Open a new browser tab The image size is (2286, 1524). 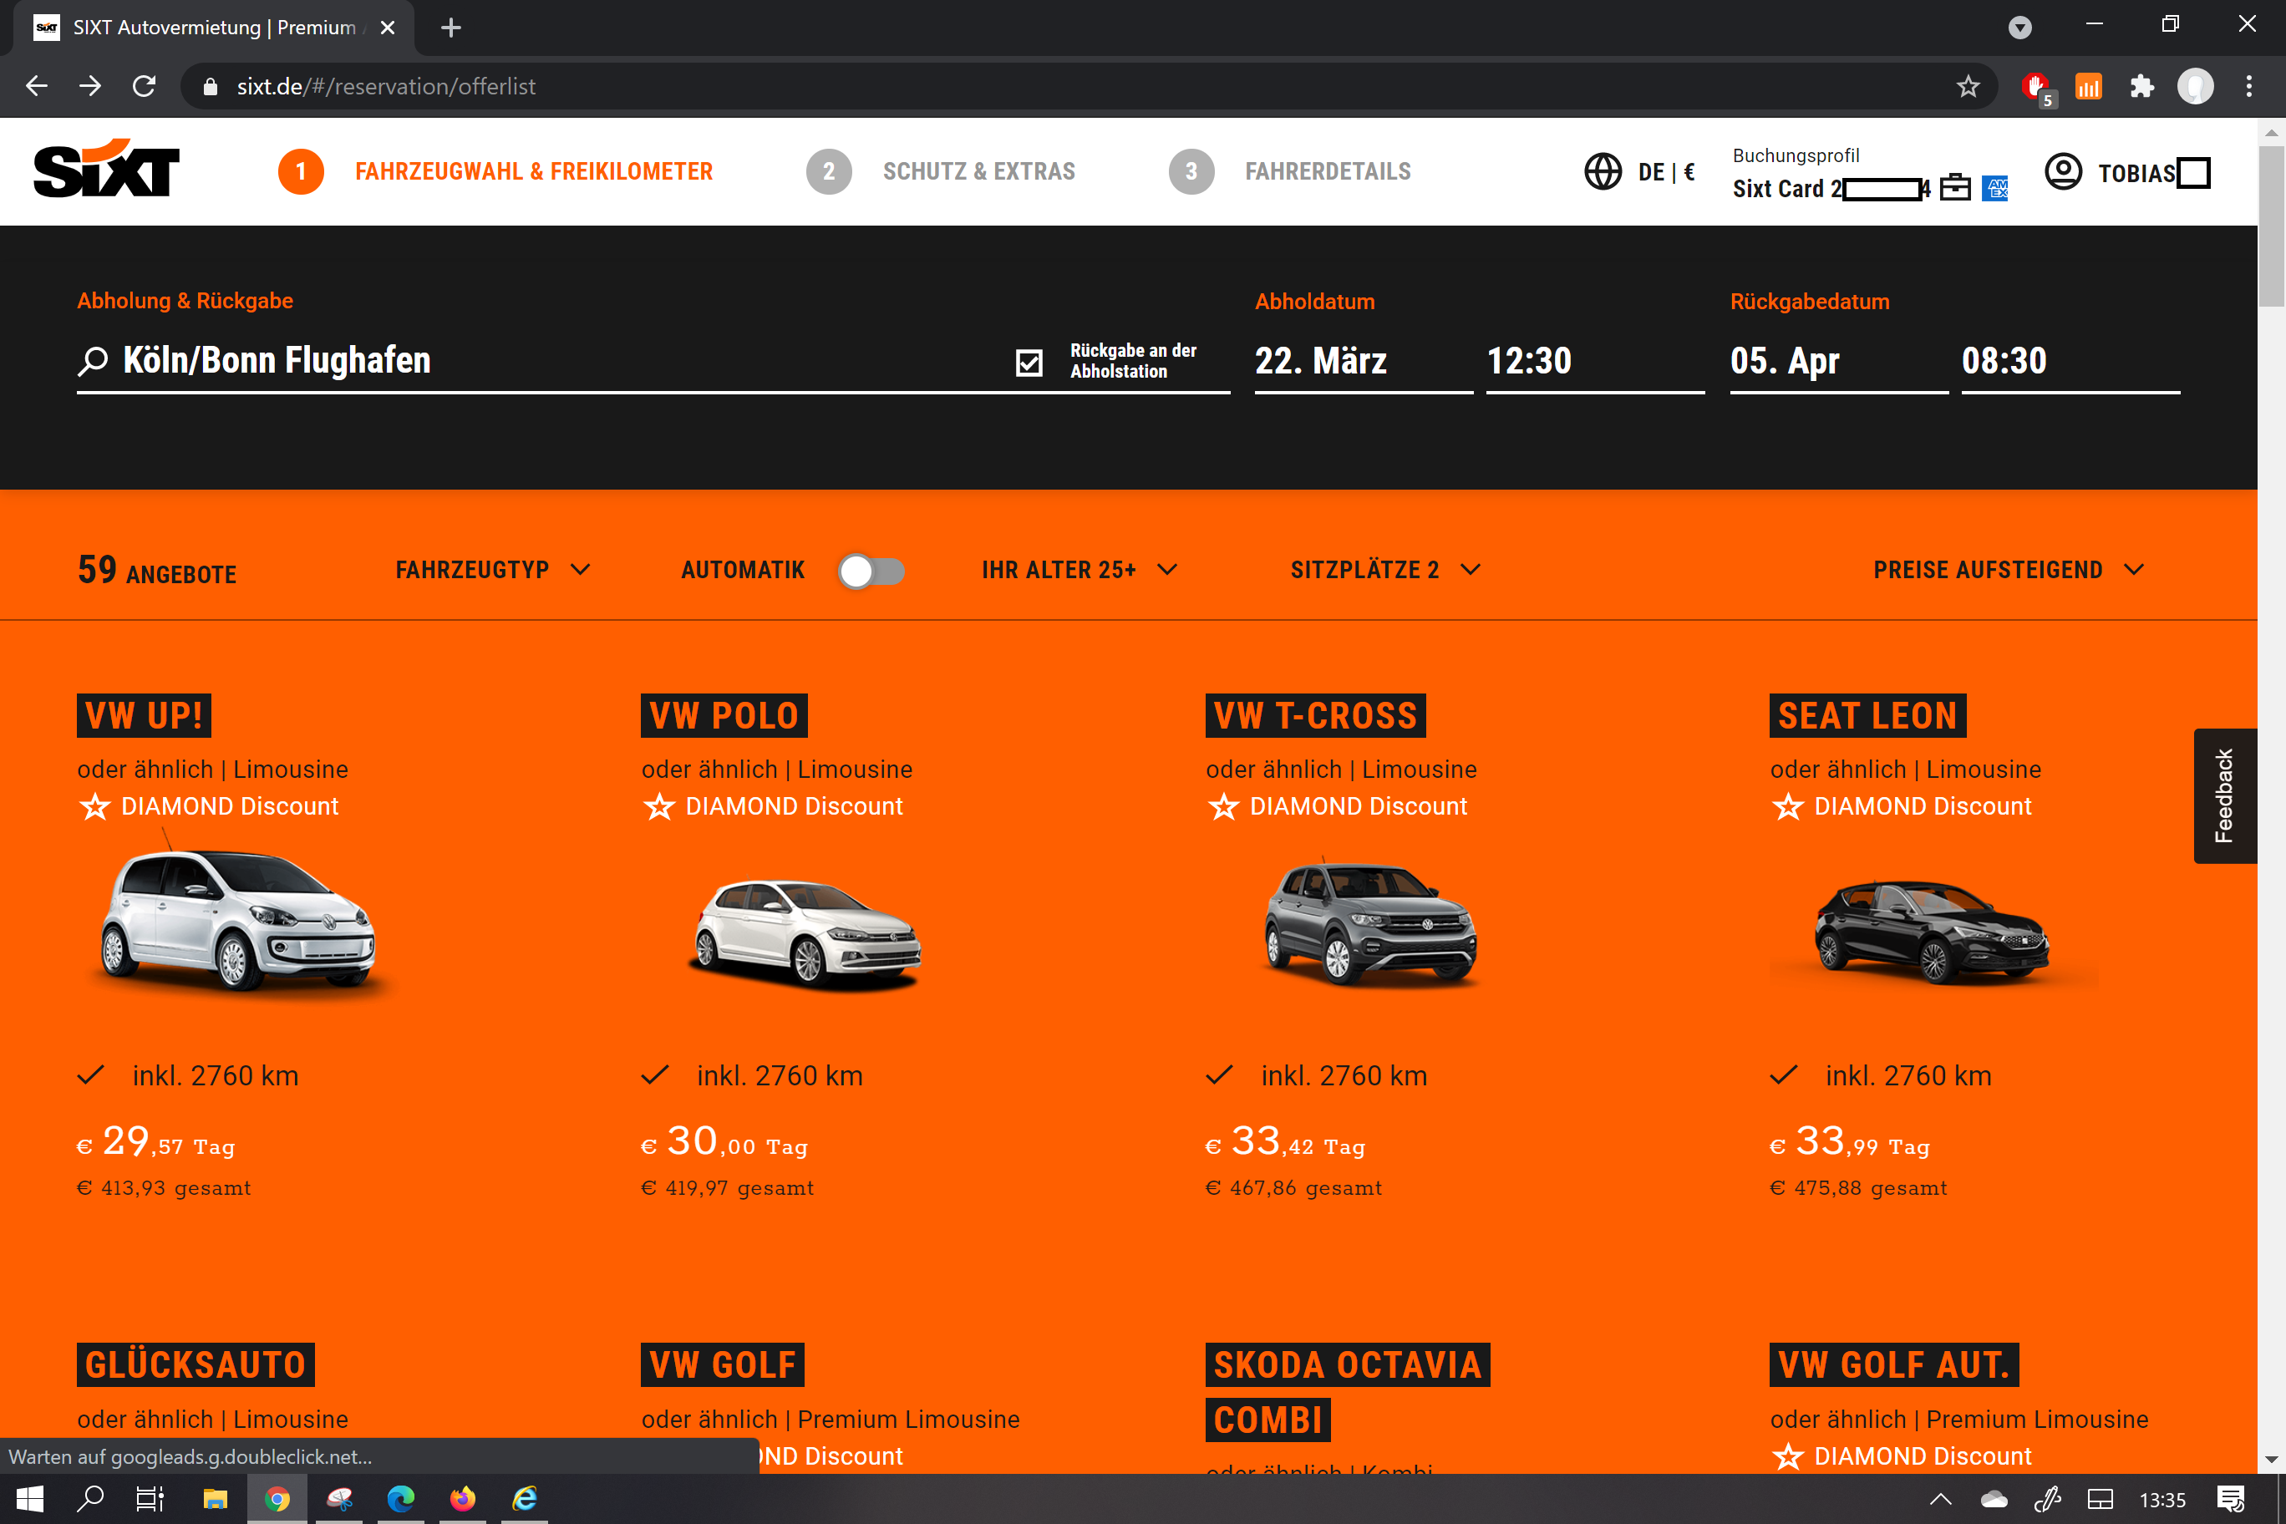tap(451, 28)
